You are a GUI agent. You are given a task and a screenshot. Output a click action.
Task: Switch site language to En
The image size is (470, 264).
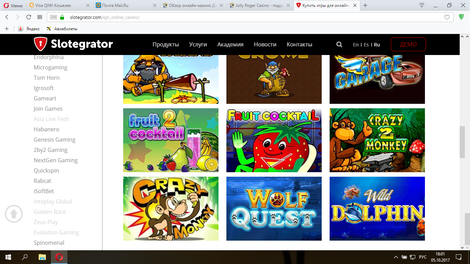pos(356,45)
